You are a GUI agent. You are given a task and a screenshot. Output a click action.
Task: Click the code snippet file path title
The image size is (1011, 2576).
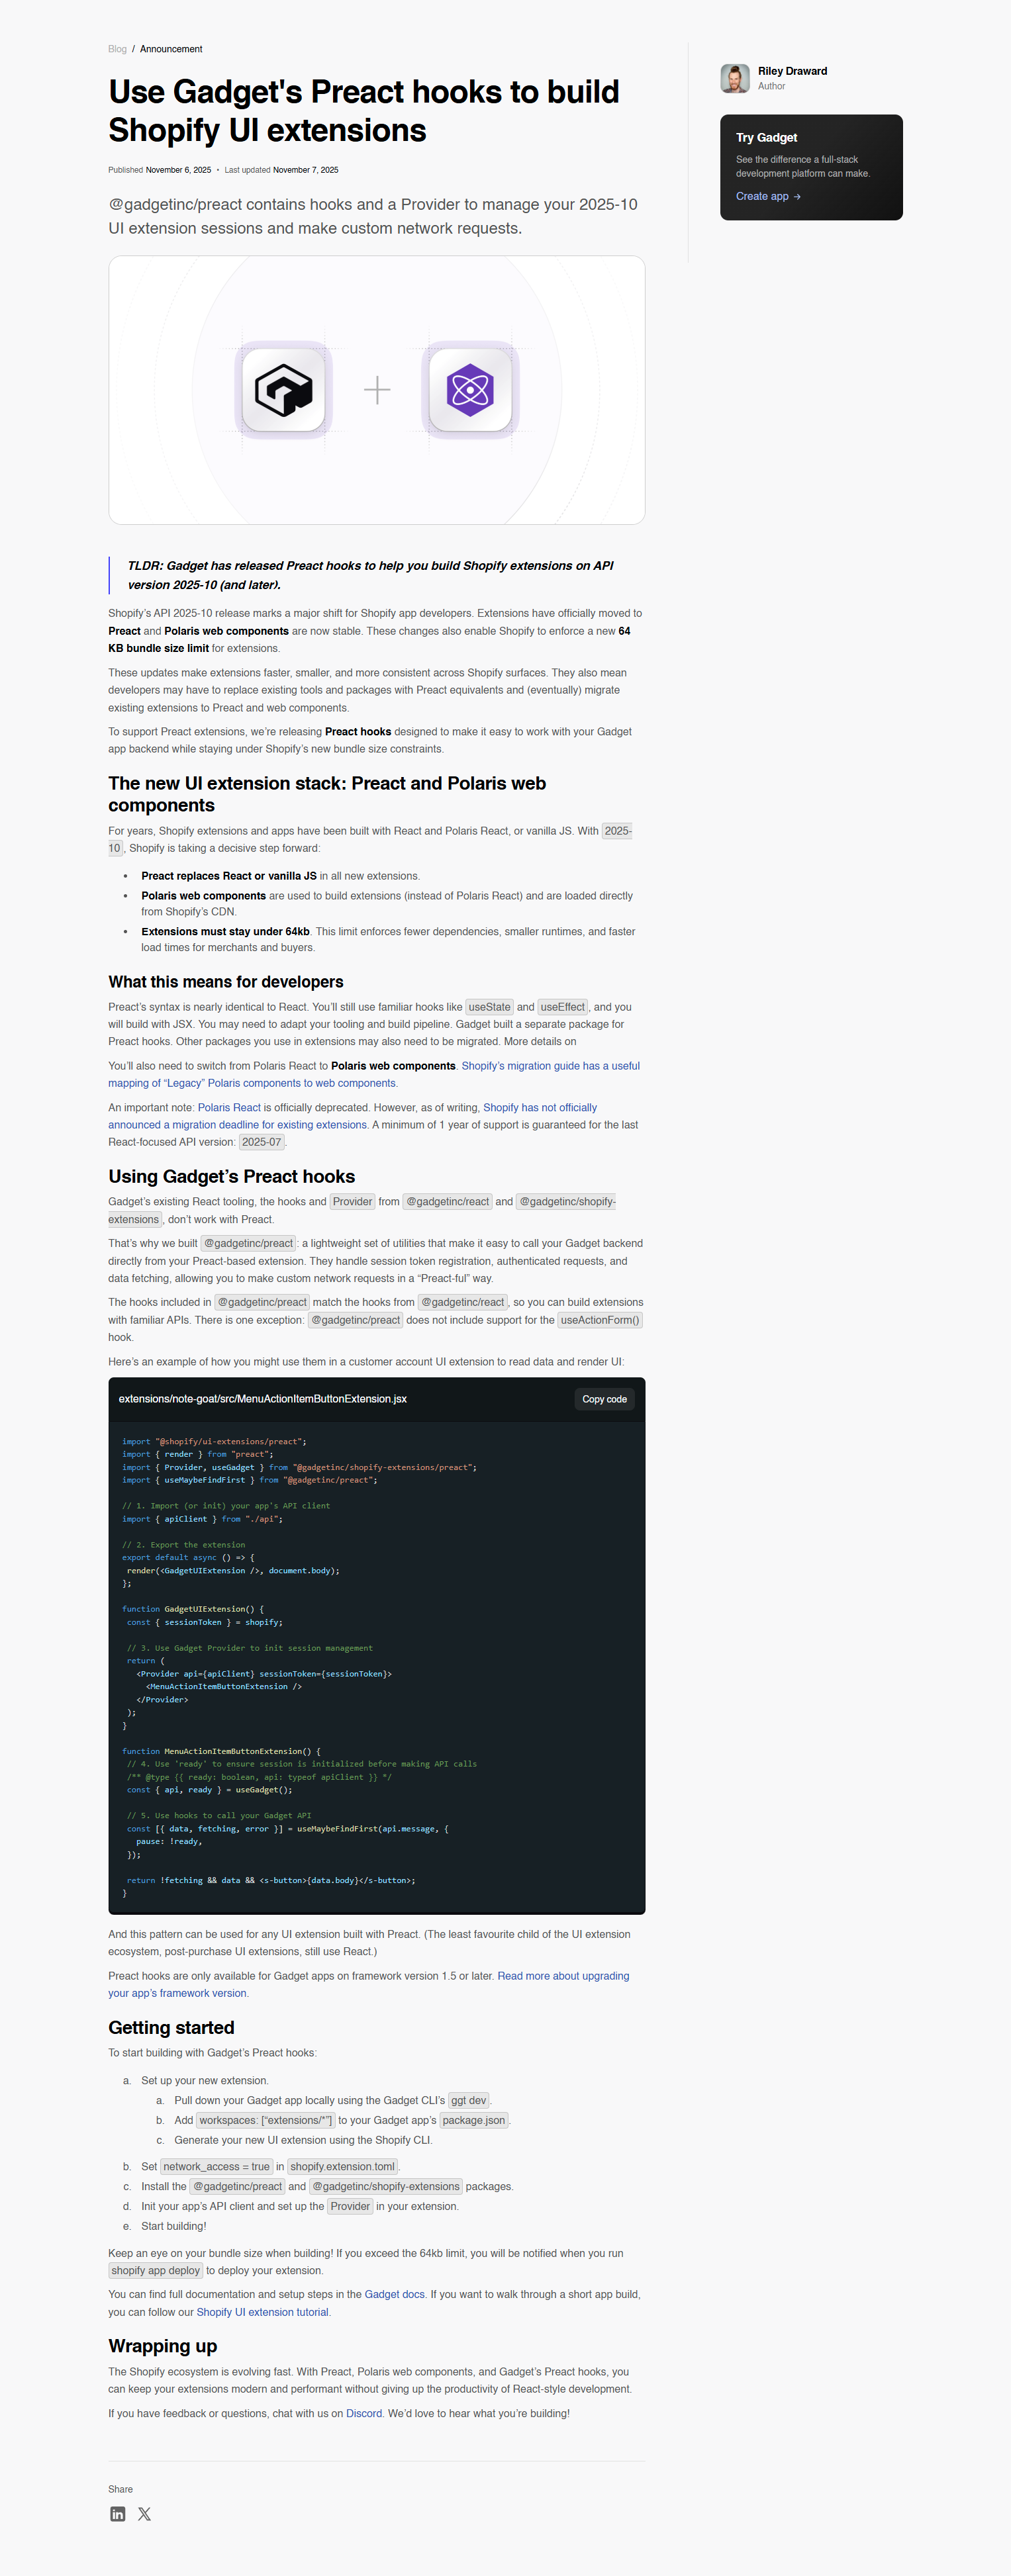click(263, 1399)
